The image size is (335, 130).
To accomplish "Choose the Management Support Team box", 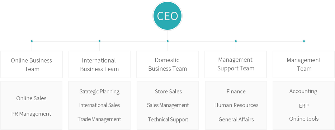I will [x=236, y=64].
